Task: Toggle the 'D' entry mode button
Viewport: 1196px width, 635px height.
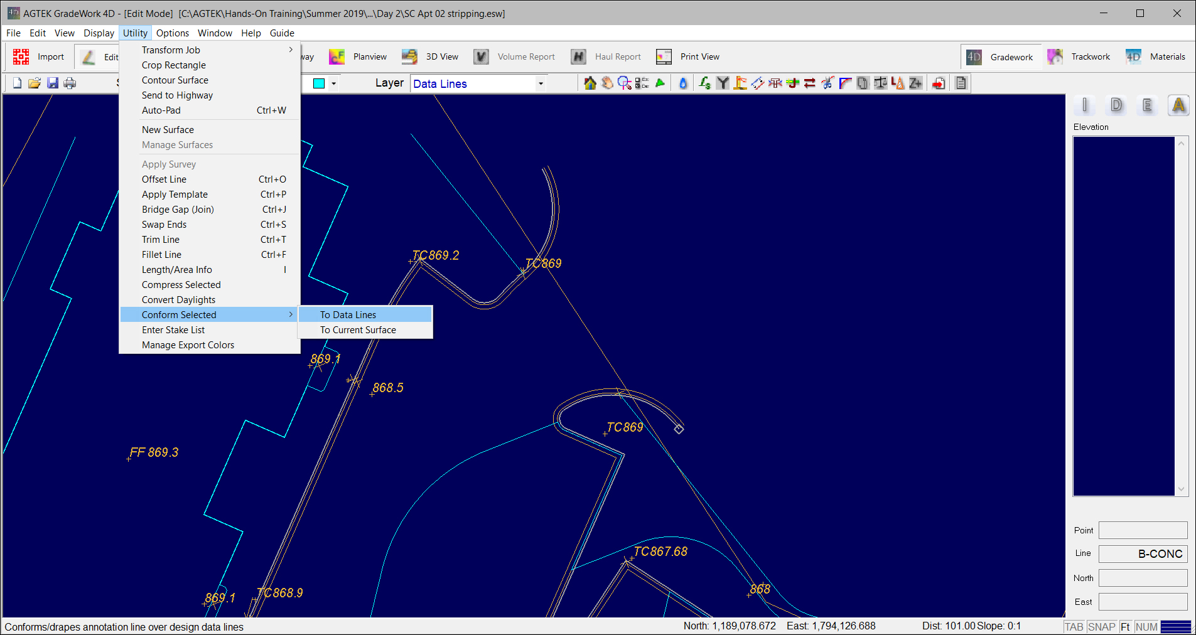Action: (x=1116, y=105)
